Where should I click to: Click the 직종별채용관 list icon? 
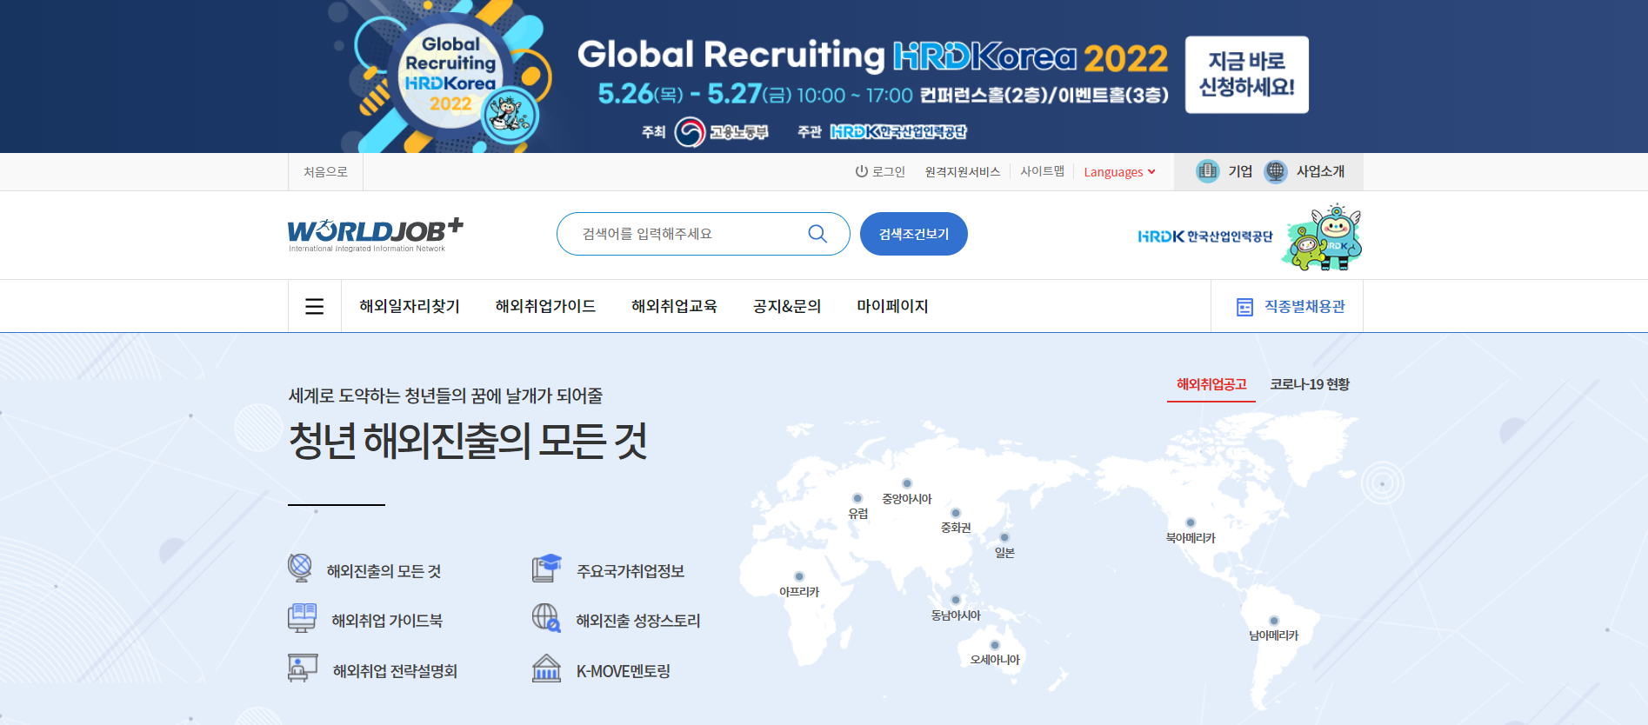point(1244,307)
